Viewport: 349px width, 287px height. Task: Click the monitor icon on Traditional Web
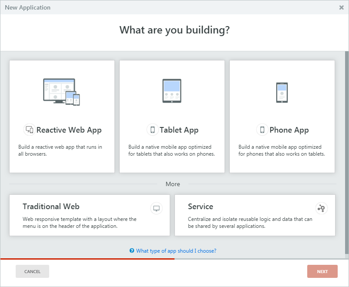157,209
